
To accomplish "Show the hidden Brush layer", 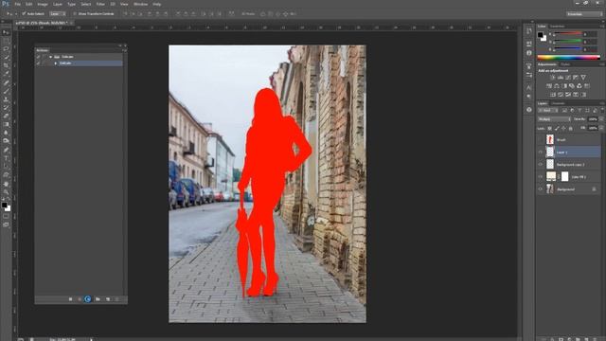I will (x=541, y=139).
